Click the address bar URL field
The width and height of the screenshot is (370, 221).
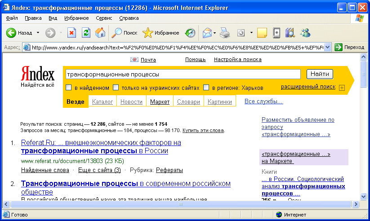(x=177, y=48)
